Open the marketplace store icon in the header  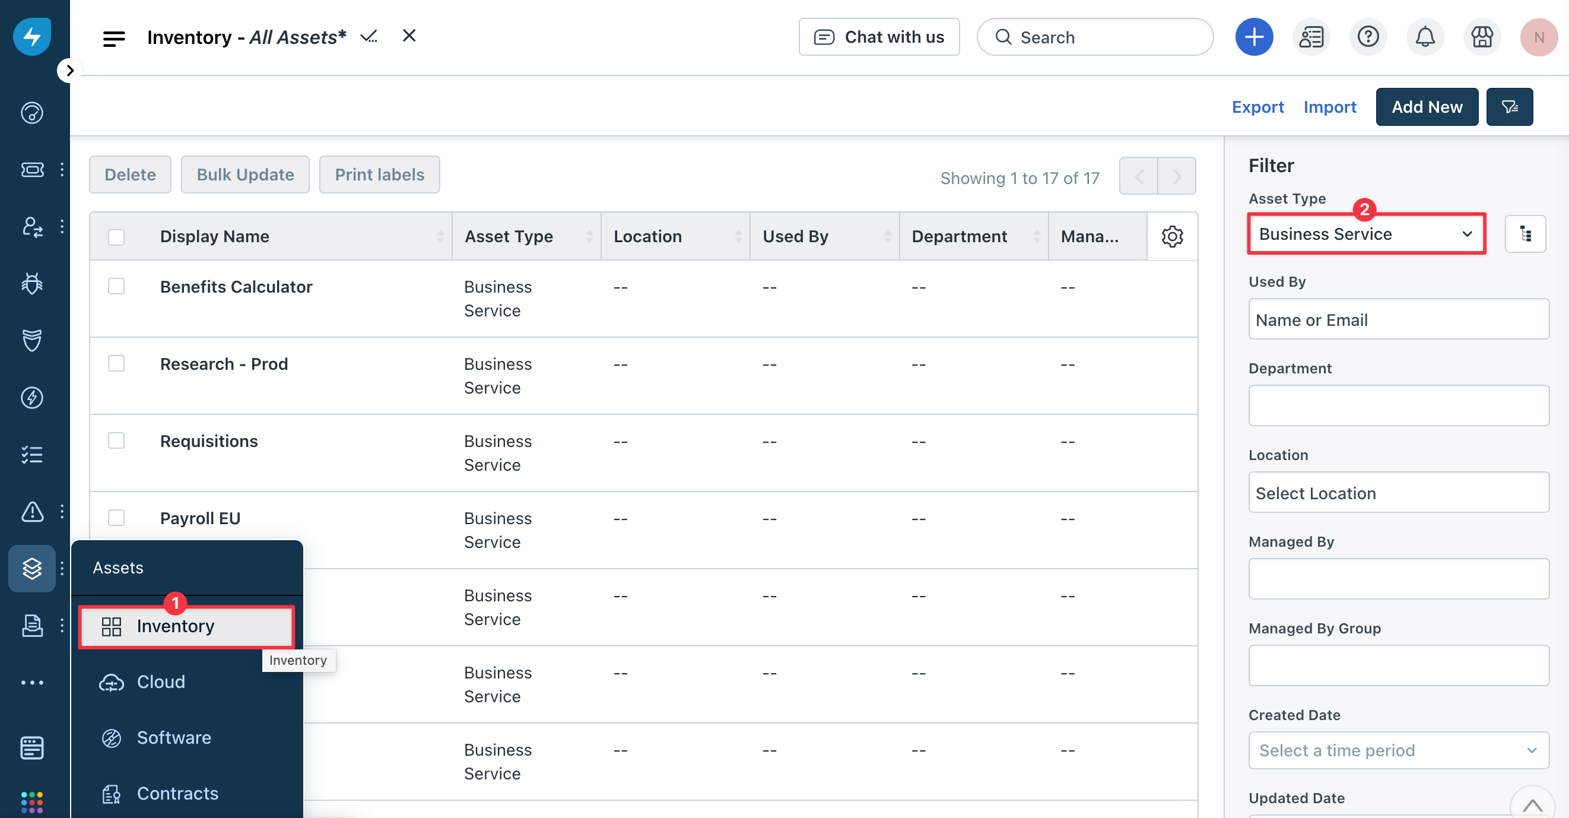pyautogui.click(x=1482, y=37)
